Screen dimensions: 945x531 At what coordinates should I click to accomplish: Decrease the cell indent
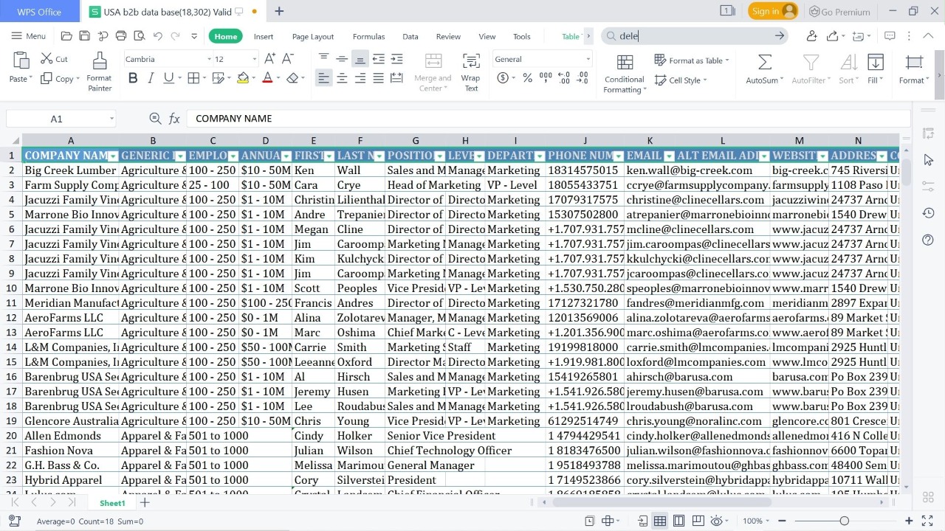[378, 59]
